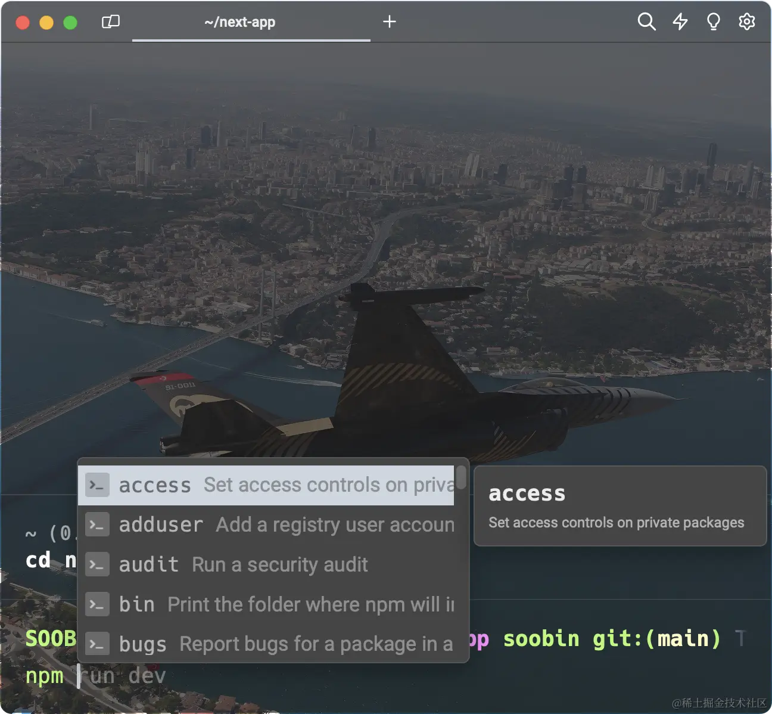
Task: Add a new terminal tab
Action: 390,22
